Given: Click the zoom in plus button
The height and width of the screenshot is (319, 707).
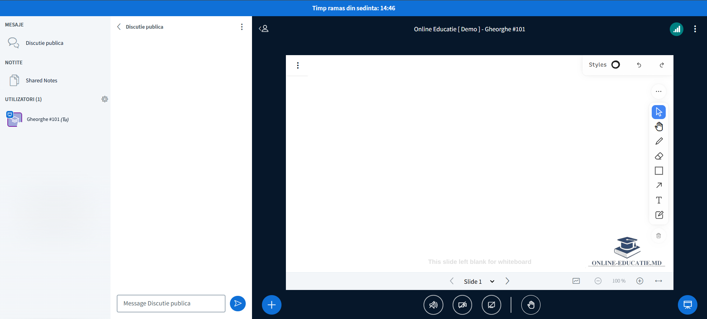Looking at the screenshot, I should pos(640,281).
